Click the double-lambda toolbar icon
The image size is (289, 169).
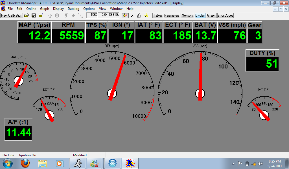tap(139, 15)
